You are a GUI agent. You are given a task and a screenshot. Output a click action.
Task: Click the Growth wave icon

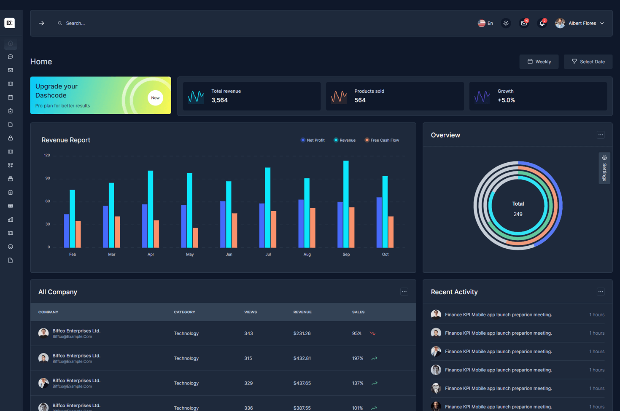coord(482,97)
